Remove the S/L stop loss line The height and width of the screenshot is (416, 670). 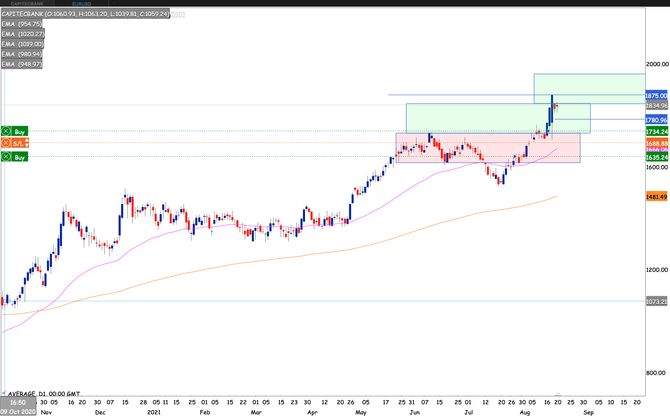6,143
